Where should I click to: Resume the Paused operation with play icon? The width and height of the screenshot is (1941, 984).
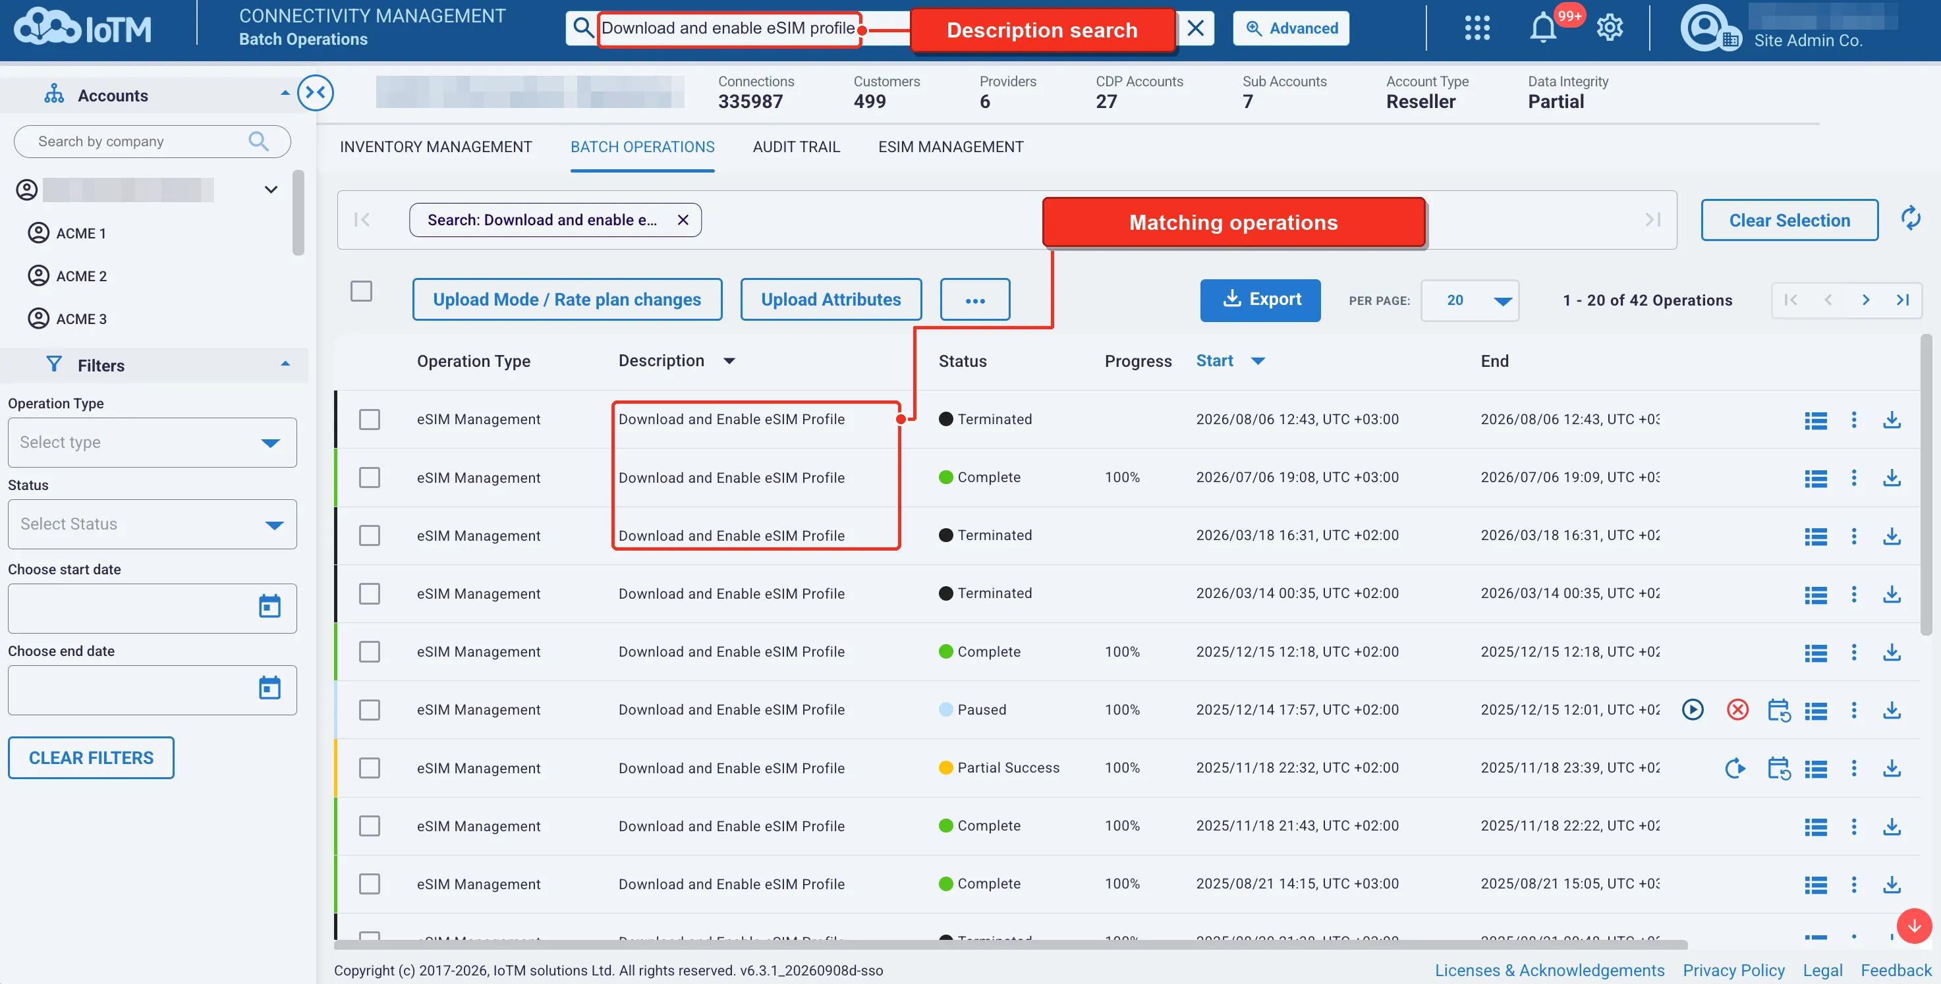[1693, 710]
